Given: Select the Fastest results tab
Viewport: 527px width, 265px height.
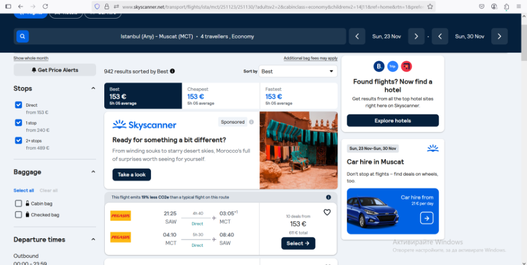Looking at the screenshot, I should point(299,96).
